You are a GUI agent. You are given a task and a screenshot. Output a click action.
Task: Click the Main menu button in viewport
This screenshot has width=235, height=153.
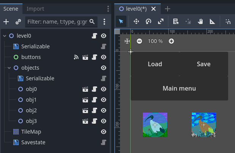coord(179,88)
